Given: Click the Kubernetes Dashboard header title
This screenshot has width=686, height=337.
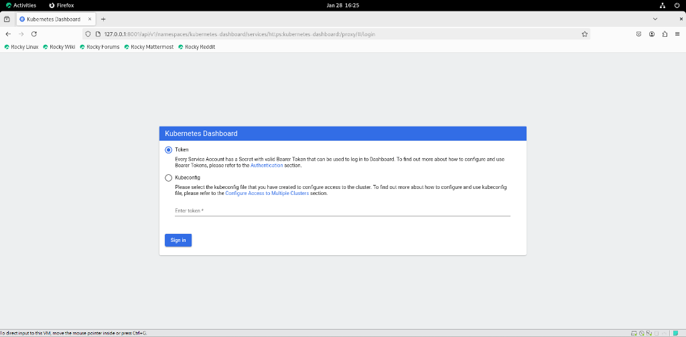Looking at the screenshot, I should point(201,133).
